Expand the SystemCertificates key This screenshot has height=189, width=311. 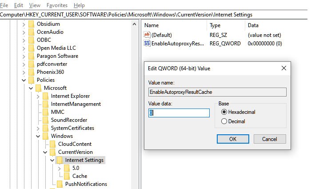[38, 128]
